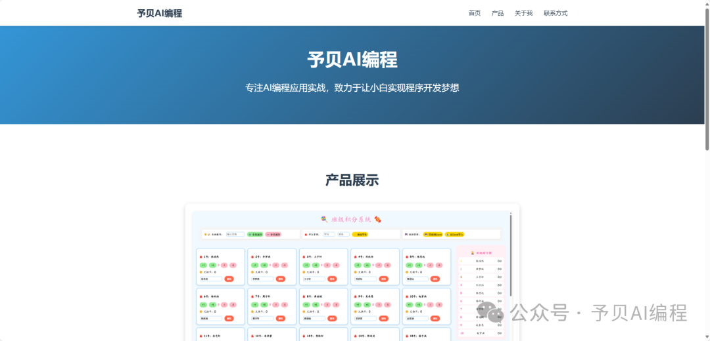Click the strawberry icon on card 3号
This screenshot has height=341, width=710.
pos(304,256)
